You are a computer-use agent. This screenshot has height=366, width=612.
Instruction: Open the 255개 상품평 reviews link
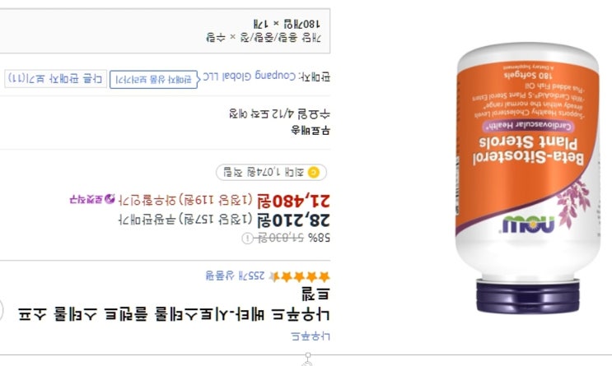235,276
